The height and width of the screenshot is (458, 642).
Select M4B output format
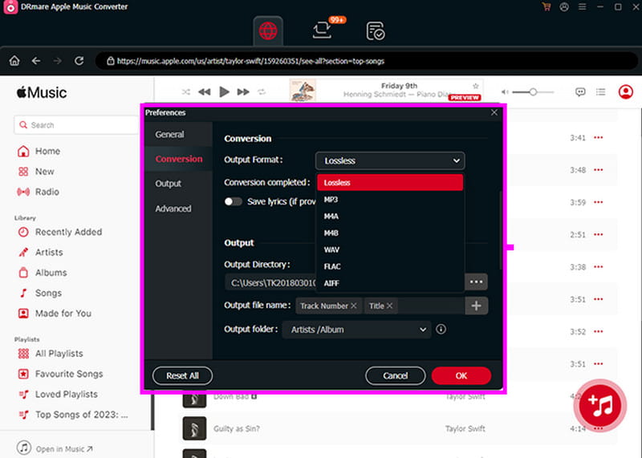(x=390, y=233)
